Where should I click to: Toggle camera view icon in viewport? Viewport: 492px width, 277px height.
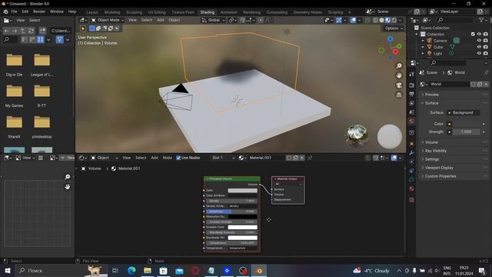(x=399, y=85)
